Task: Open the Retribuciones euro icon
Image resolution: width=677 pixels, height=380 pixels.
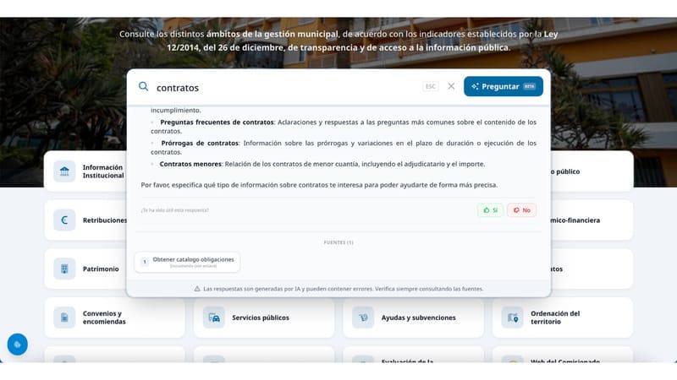Action: pos(64,220)
